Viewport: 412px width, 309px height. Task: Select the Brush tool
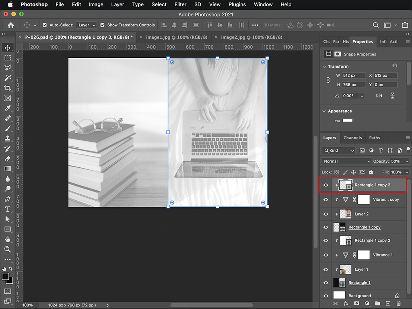(x=8, y=128)
